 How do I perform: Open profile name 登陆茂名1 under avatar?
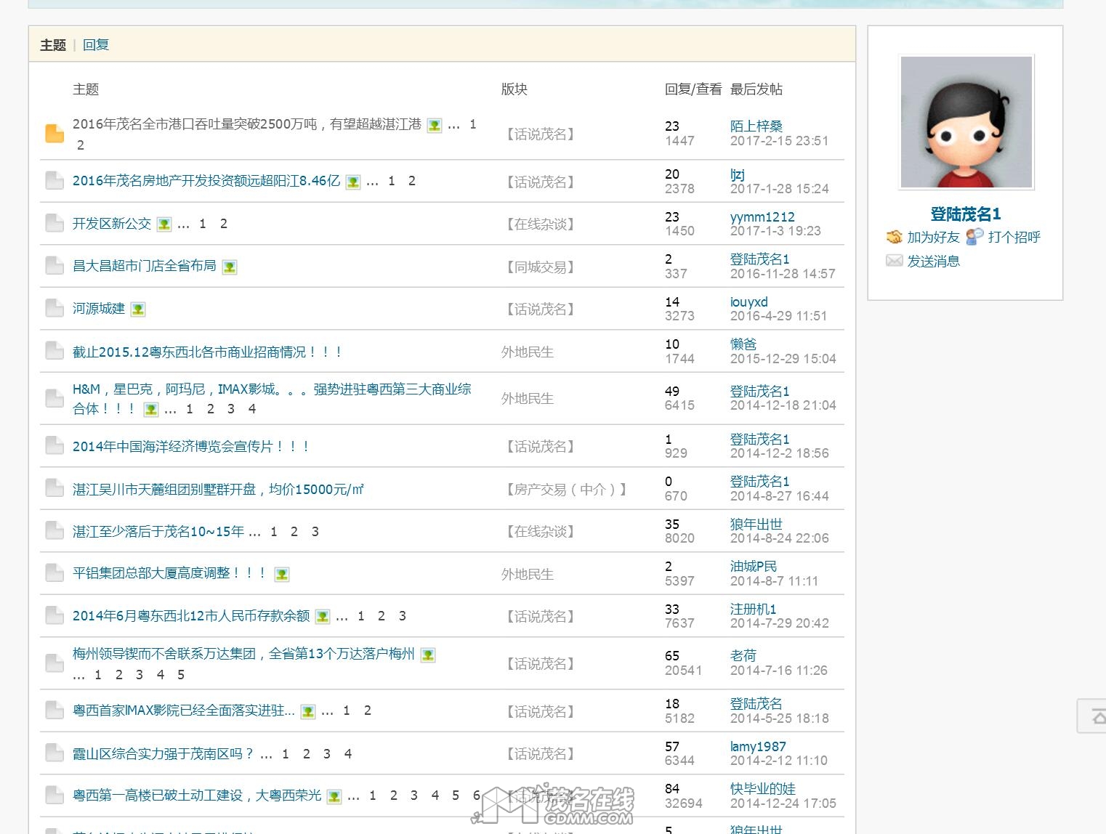point(966,214)
